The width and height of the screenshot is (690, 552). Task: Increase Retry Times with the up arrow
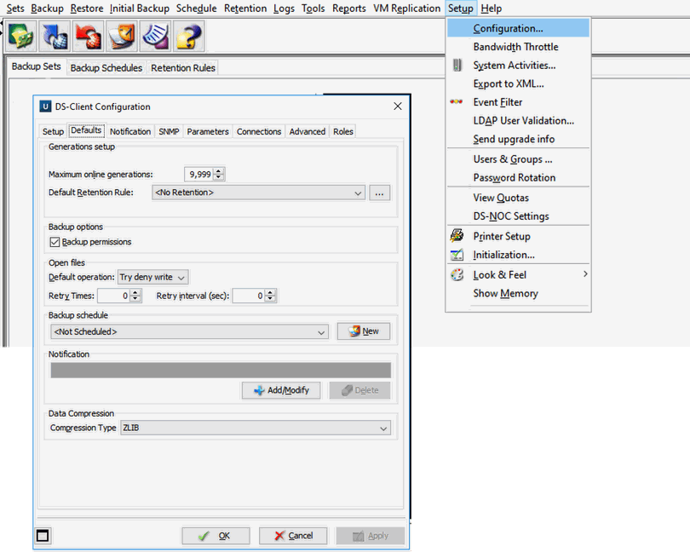coord(136,292)
